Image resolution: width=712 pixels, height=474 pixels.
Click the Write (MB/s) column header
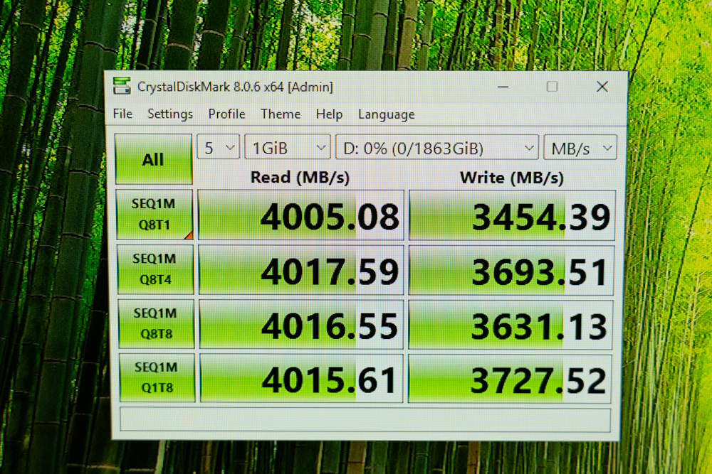click(x=512, y=178)
